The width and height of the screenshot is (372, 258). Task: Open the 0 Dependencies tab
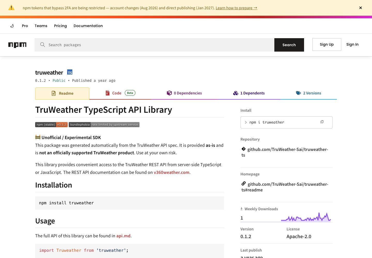tap(184, 93)
